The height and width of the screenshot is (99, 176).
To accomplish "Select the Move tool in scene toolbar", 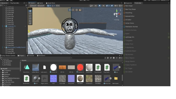I will click(30, 13).
